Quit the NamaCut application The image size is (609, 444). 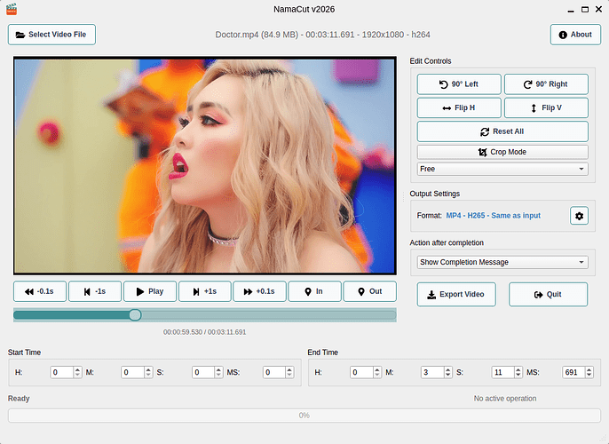pos(548,295)
